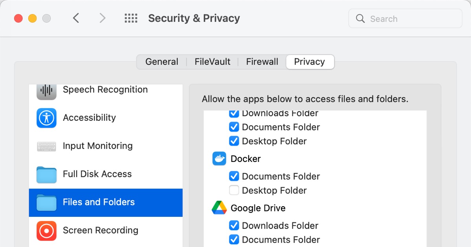Select the Accessibility icon in sidebar
The image size is (471, 247).
click(47, 118)
